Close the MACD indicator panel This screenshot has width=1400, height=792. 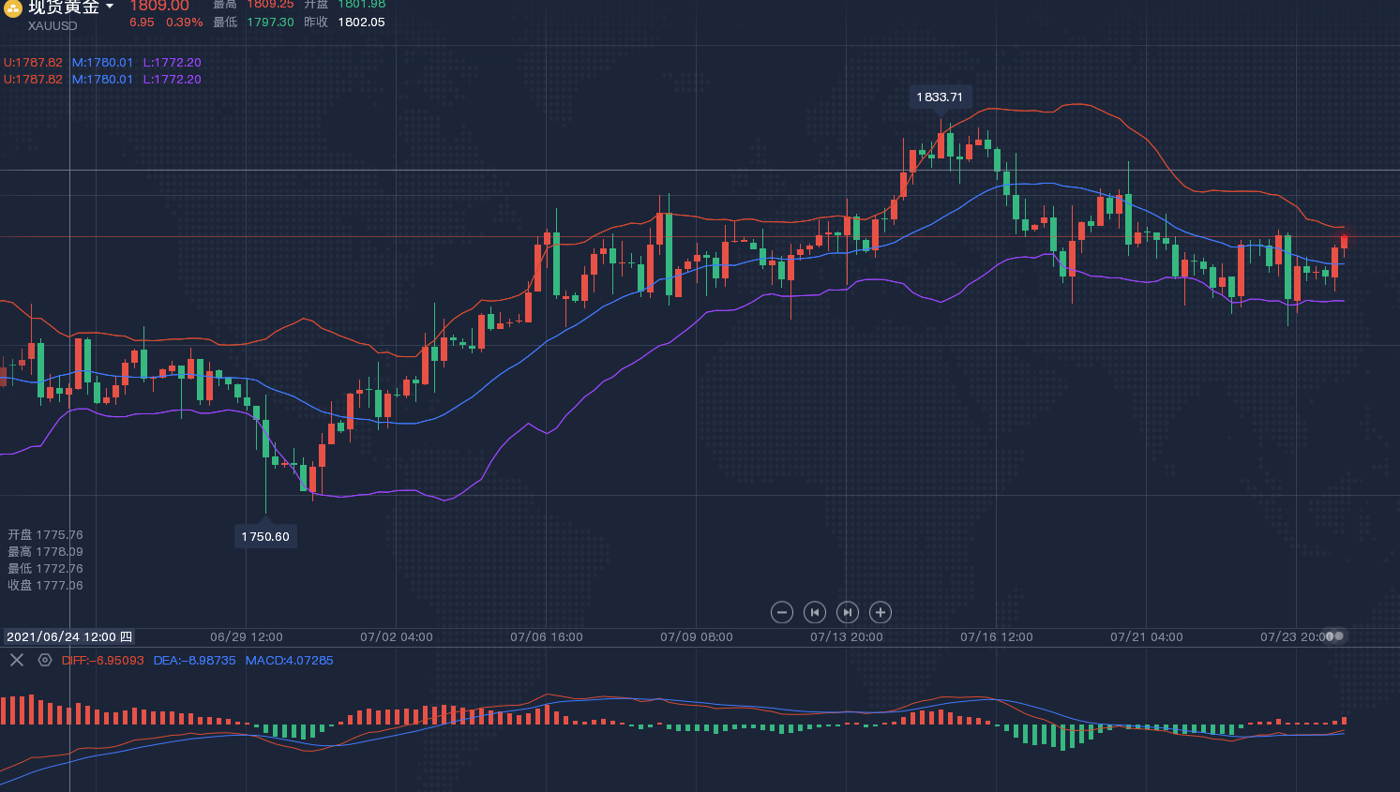[x=17, y=660]
